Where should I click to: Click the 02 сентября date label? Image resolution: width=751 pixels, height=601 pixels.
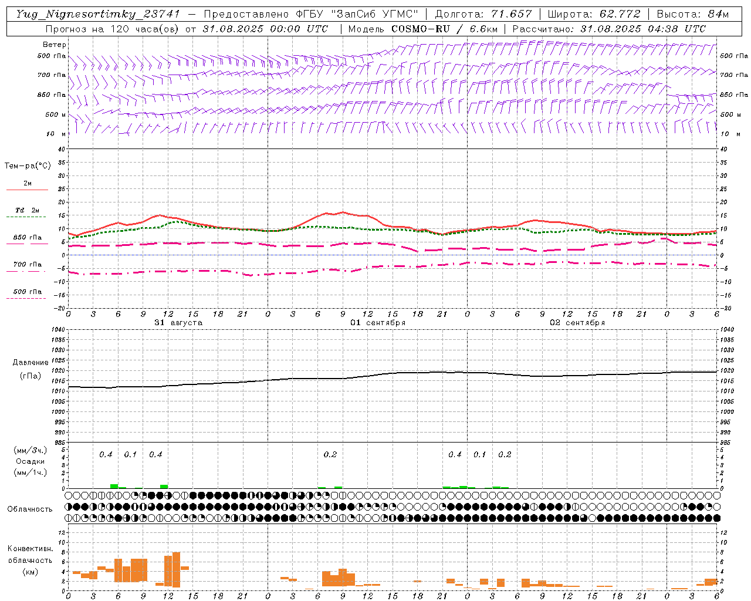pos(577,323)
